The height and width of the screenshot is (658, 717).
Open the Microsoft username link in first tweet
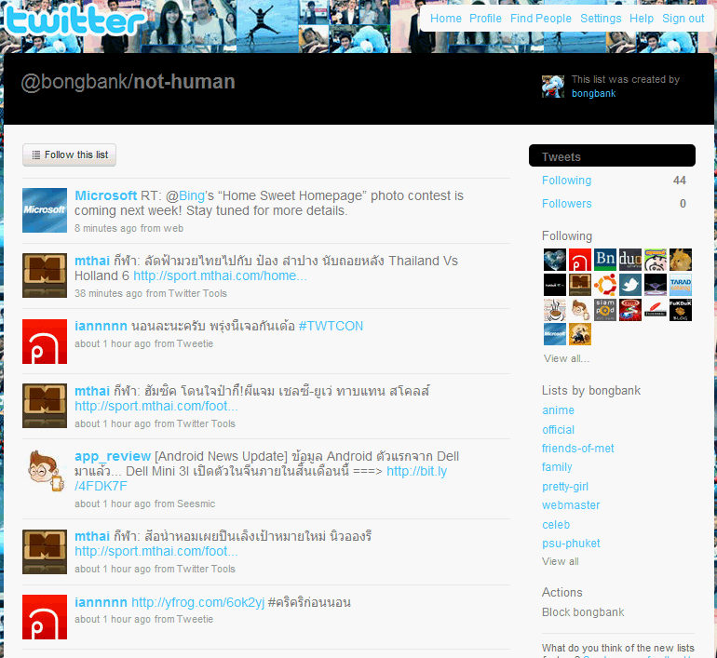(x=105, y=195)
